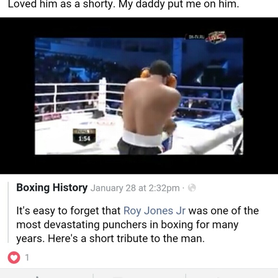Screen dimensions: 278x278
Task: Open the Roy Jones Jr tagged link
Action: point(154,210)
